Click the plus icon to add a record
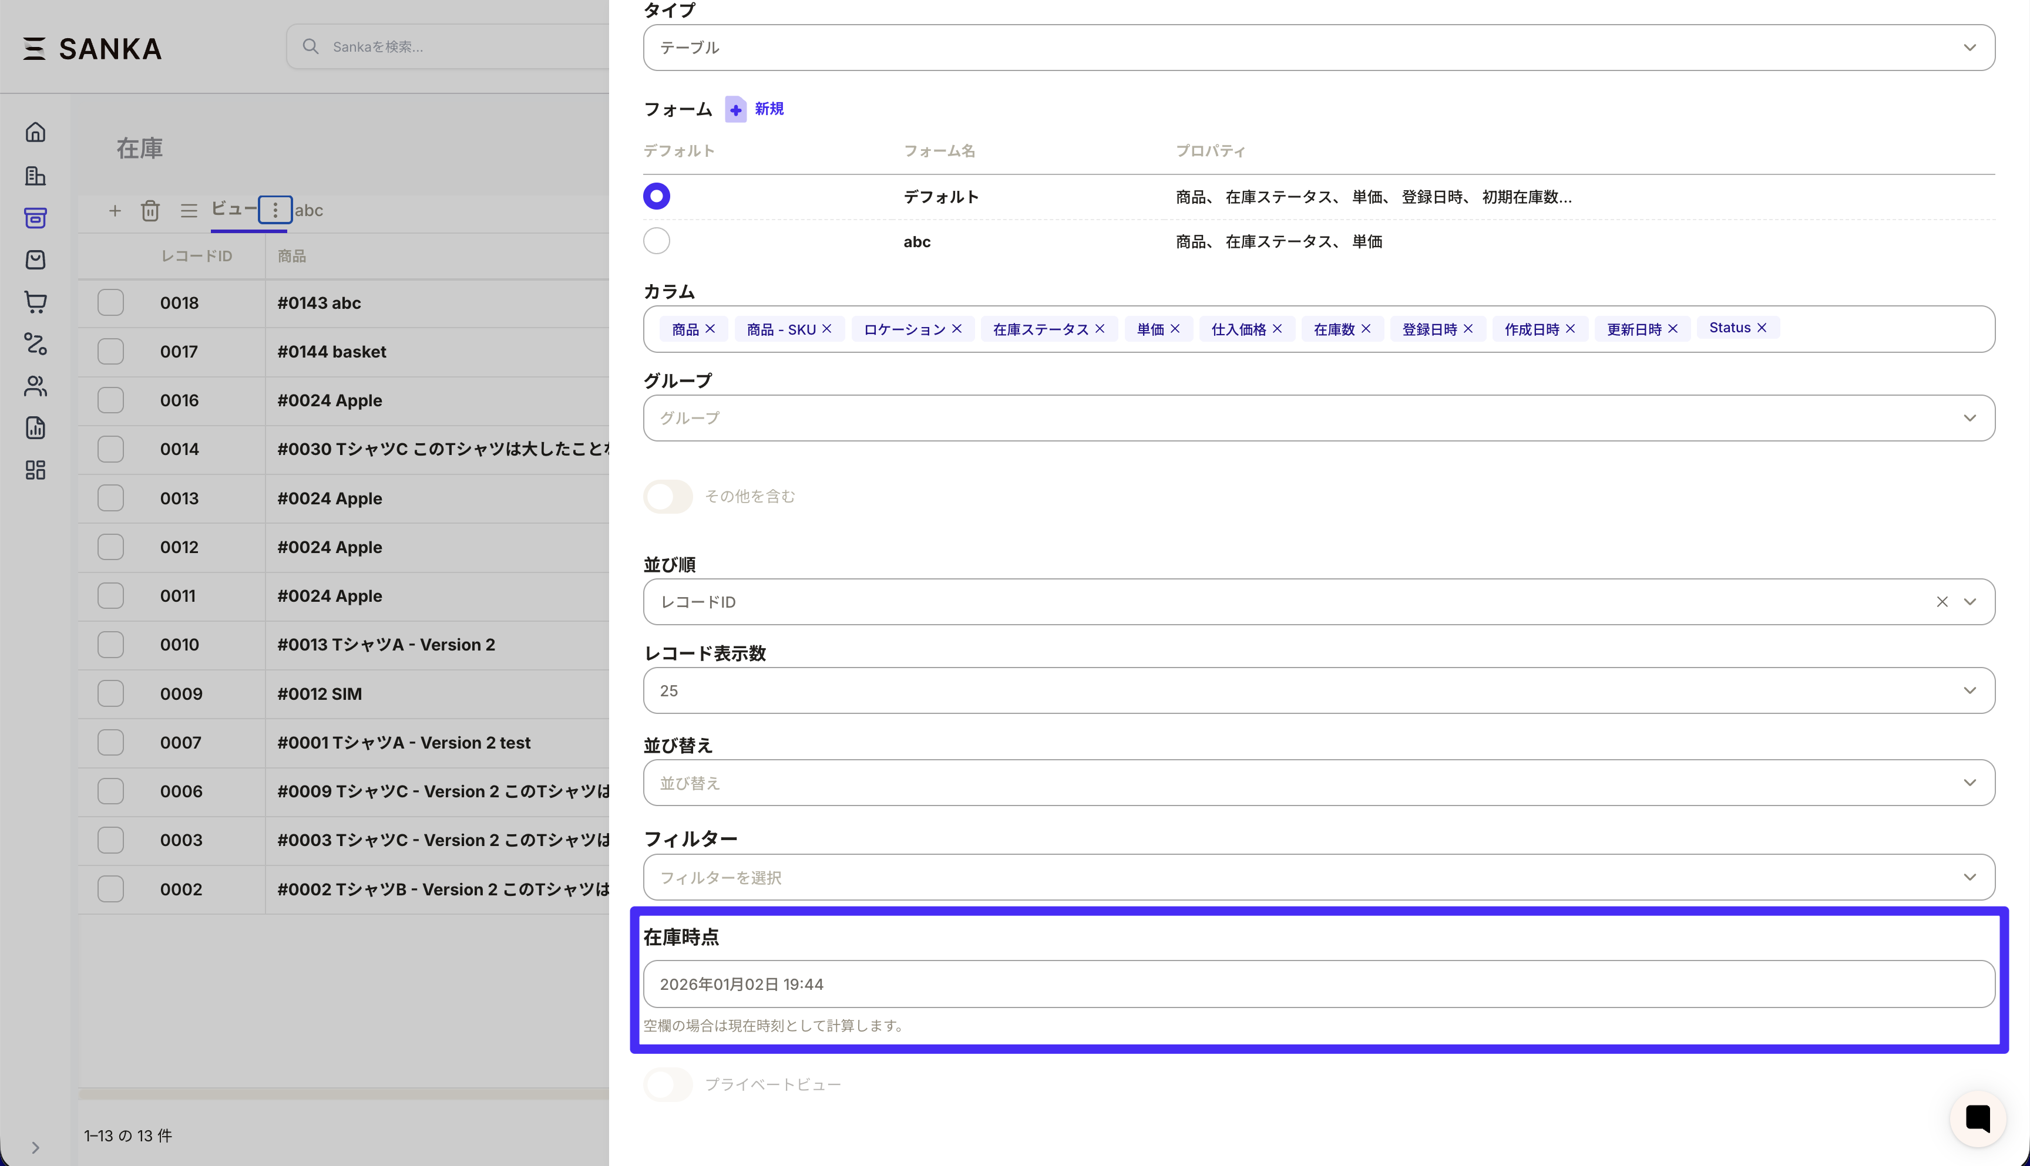Image resolution: width=2030 pixels, height=1166 pixels. [115, 211]
